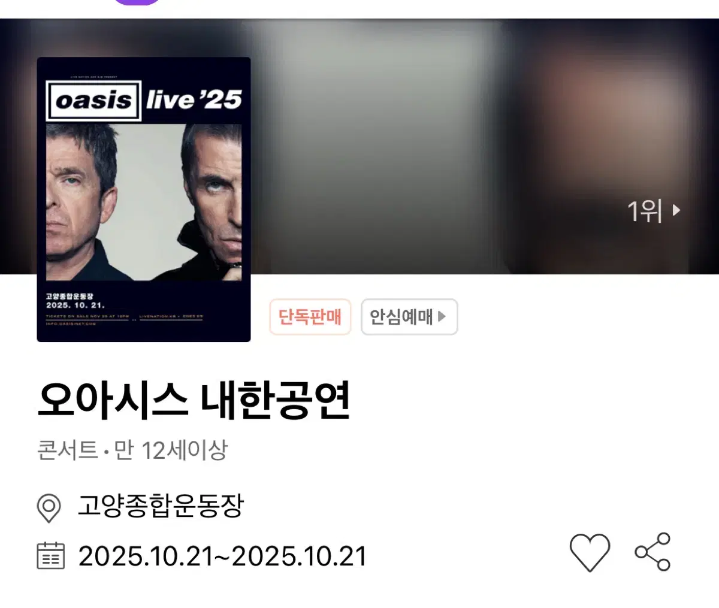Viewport: 719px width, 608px height.
Task: Open the 안심예매 info button
Action: pyautogui.click(x=409, y=317)
